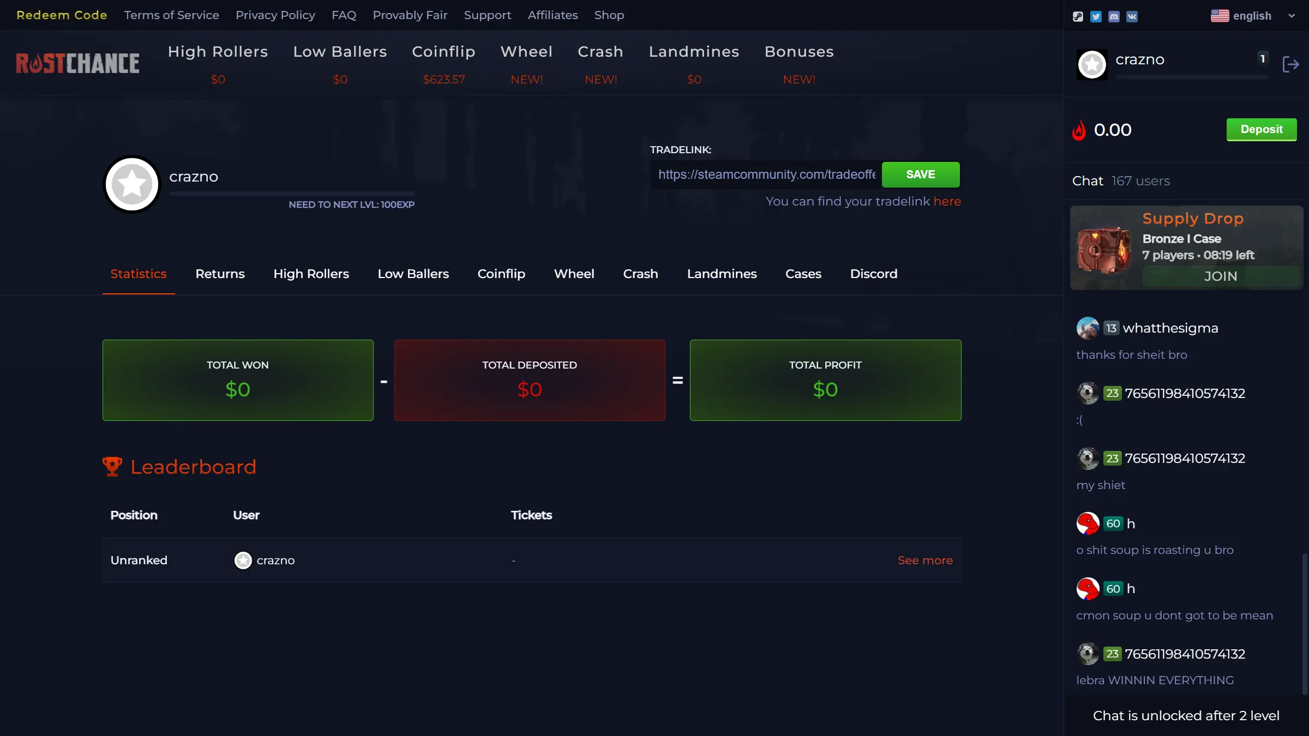Click whatthesigma username in chat
This screenshot has height=736, width=1309.
[x=1170, y=328]
